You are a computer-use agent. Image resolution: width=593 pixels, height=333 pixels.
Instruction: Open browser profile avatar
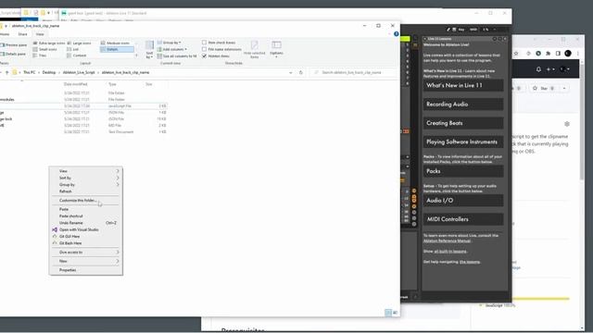(568, 54)
